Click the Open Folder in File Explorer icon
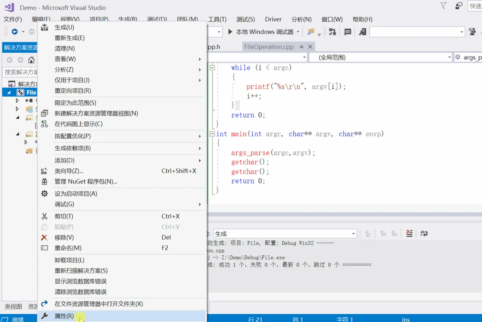The height and width of the screenshot is (322, 482). (x=44, y=304)
